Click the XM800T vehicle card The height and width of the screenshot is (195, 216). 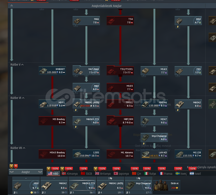tap(52, 71)
